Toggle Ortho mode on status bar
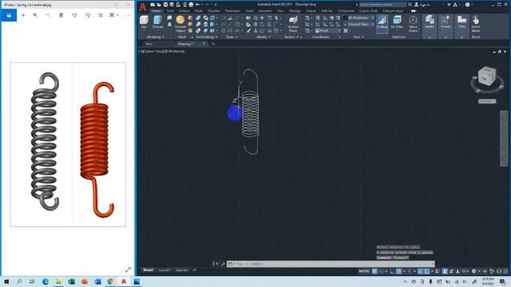This screenshot has height=287, width=511. point(393,271)
